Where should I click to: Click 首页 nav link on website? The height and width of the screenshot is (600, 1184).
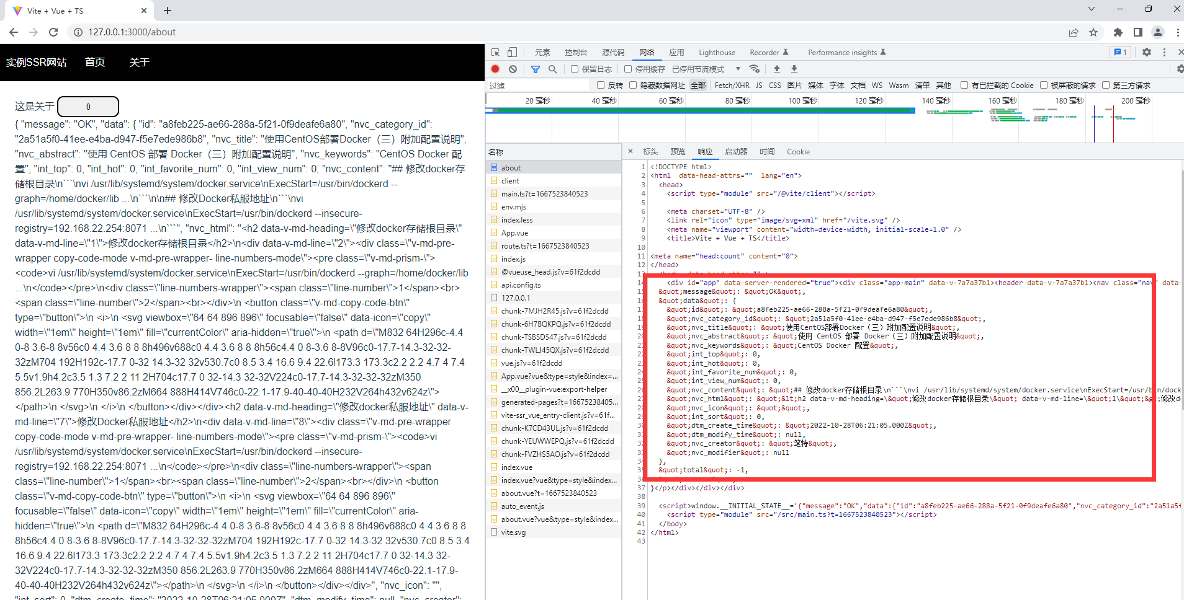click(x=95, y=62)
